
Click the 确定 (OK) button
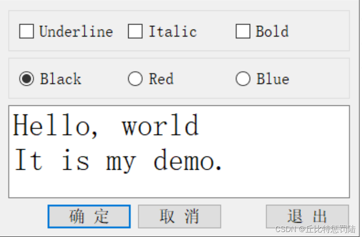89,217
